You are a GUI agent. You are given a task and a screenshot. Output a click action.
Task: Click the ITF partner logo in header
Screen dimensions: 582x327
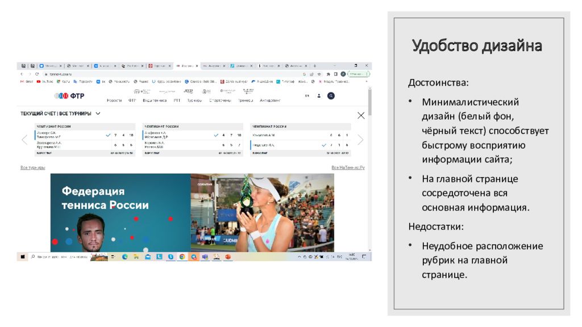[x=142, y=91]
